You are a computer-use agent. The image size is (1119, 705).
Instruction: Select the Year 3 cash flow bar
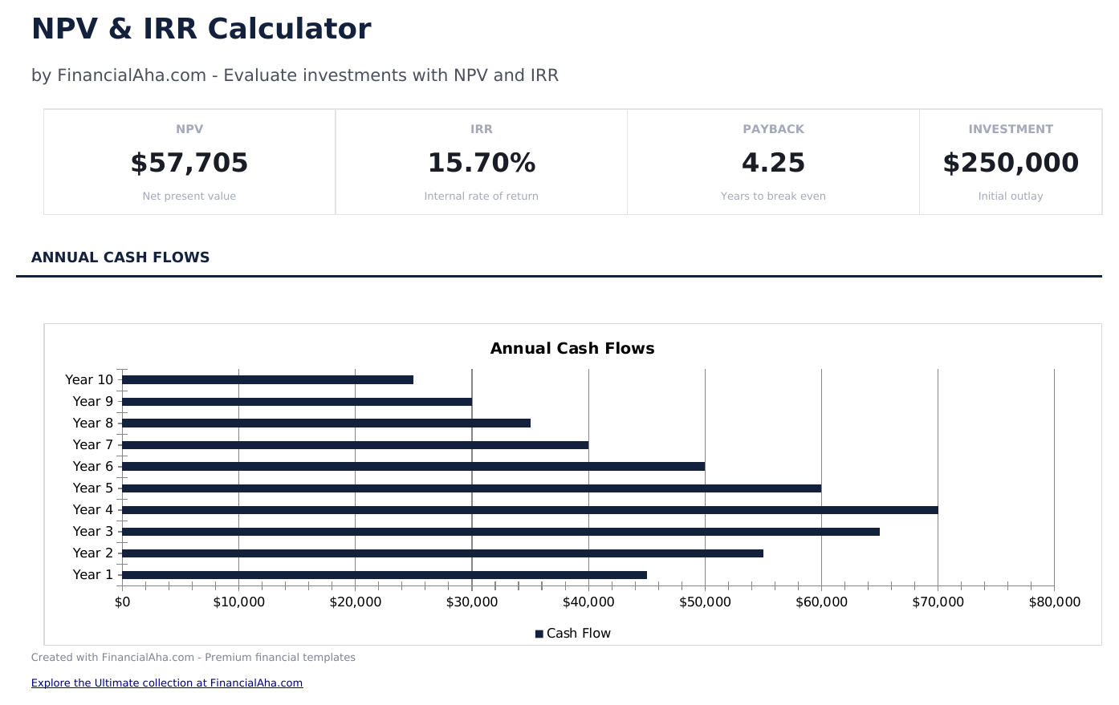point(501,532)
